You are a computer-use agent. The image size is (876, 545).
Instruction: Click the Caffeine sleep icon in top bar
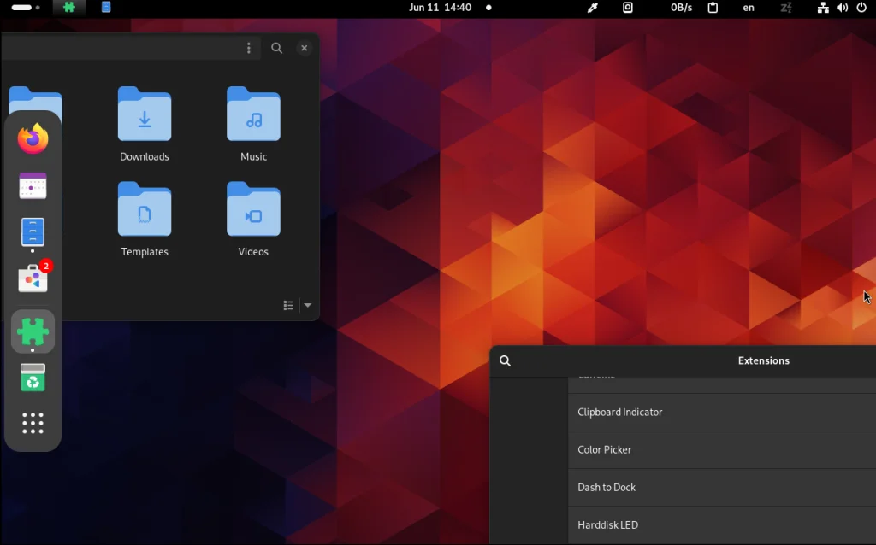(x=786, y=8)
